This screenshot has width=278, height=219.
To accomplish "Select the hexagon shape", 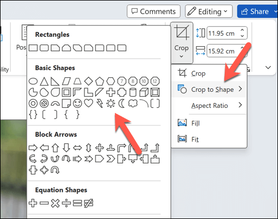I will tap(110, 81).
